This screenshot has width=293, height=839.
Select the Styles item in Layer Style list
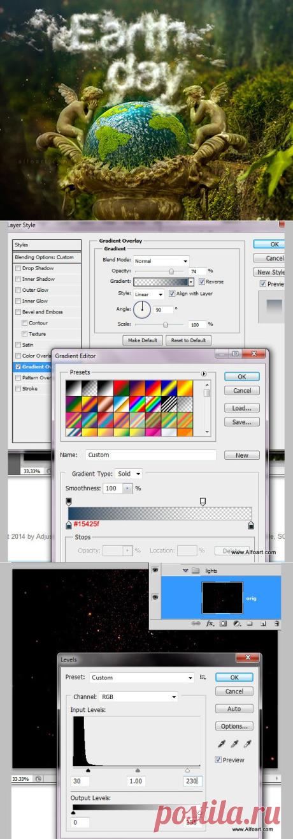(47, 245)
